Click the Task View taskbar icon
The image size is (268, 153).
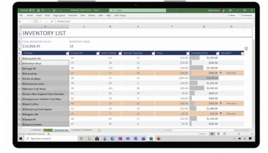[x=81, y=138]
